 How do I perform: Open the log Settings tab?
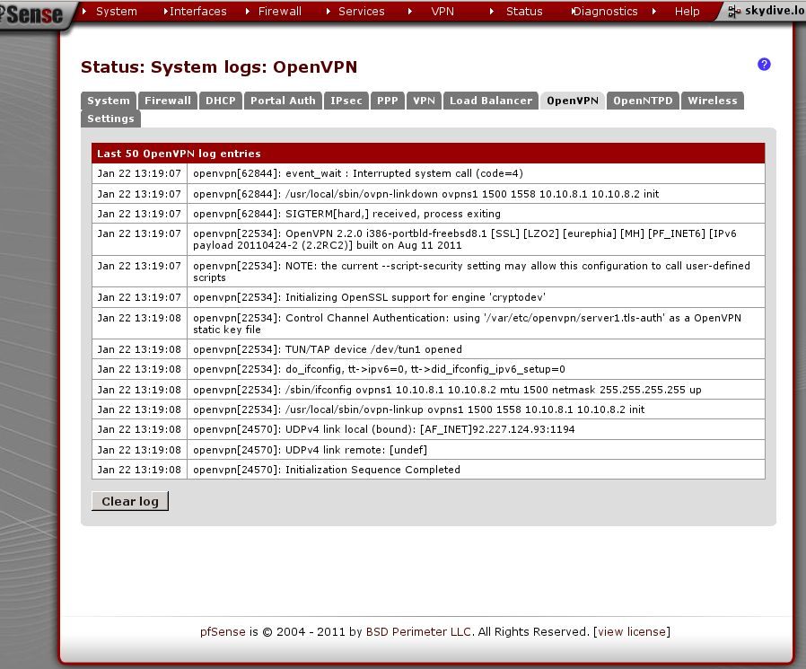[x=110, y=119]
